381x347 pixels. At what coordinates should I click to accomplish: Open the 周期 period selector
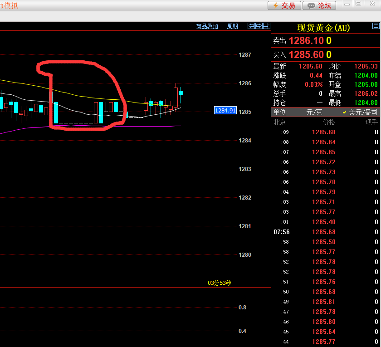[x=233, y=26]
